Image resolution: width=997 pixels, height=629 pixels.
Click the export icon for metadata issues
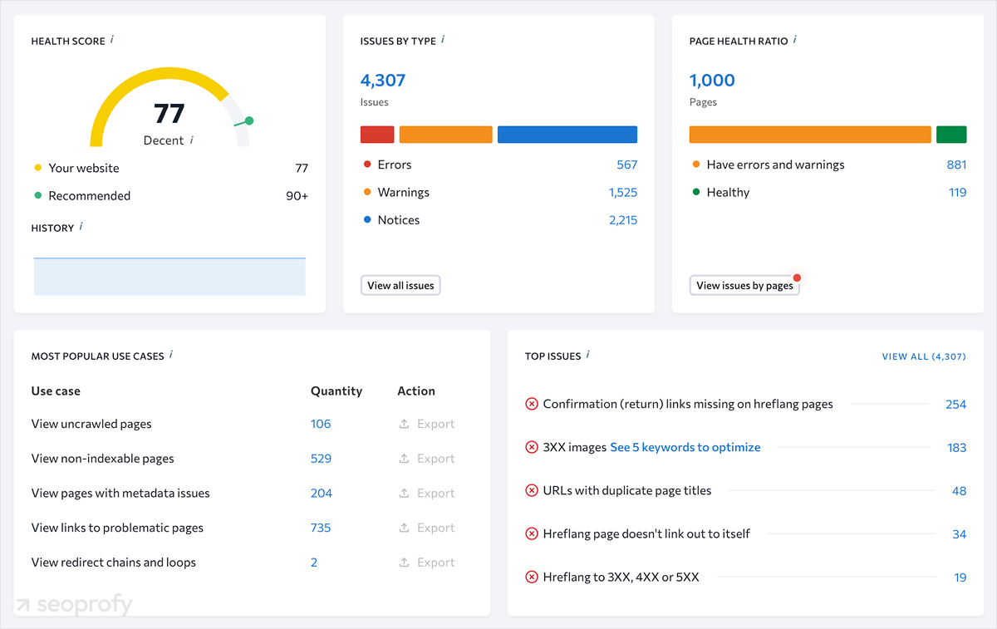[x=404, y=493]
